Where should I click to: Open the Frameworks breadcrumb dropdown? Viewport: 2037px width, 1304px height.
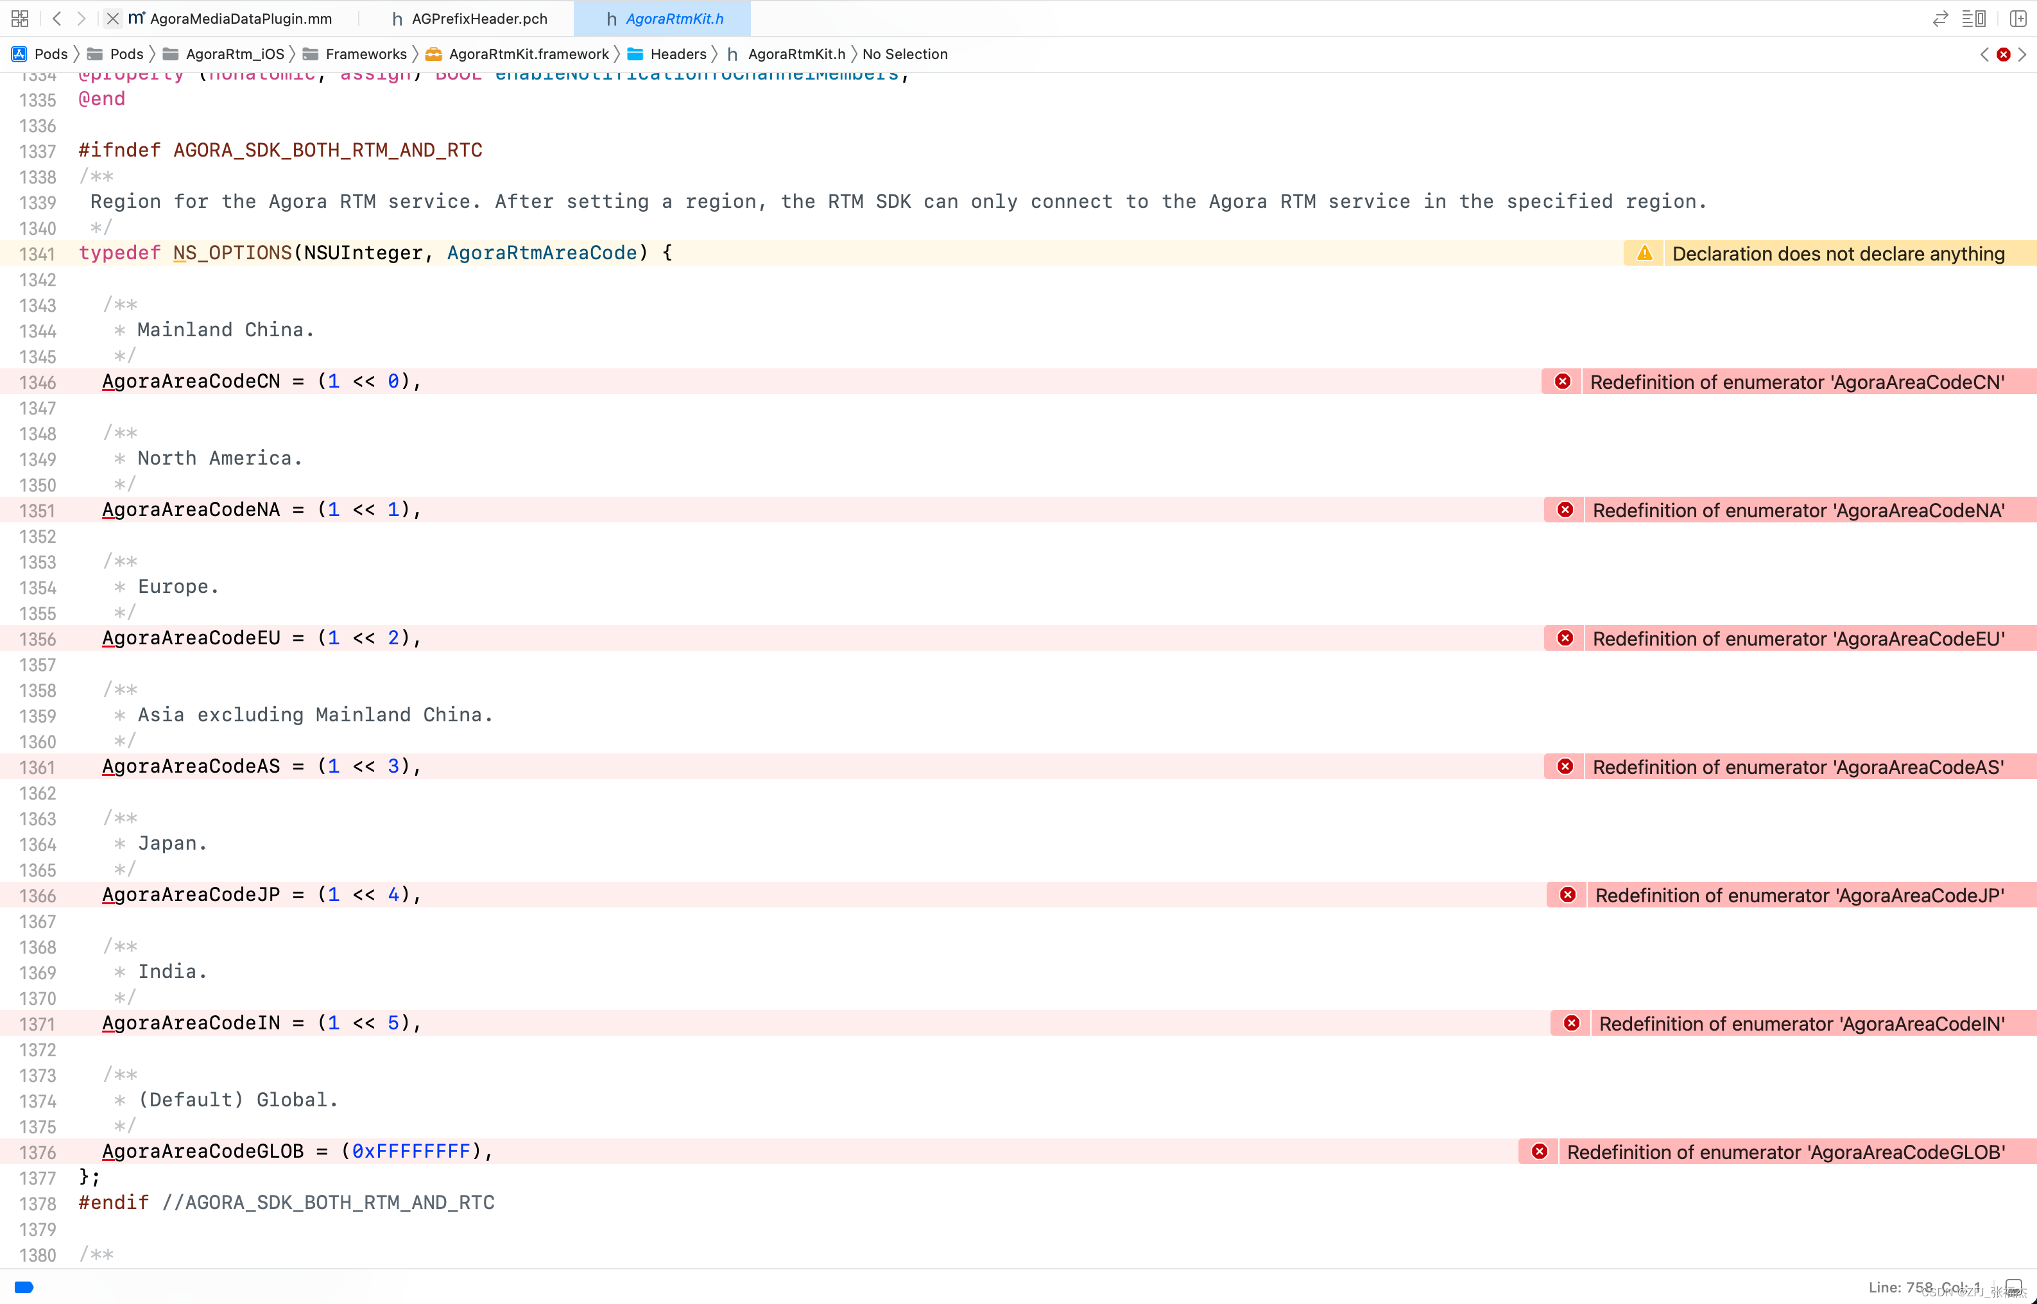click(x=365, y=54)
